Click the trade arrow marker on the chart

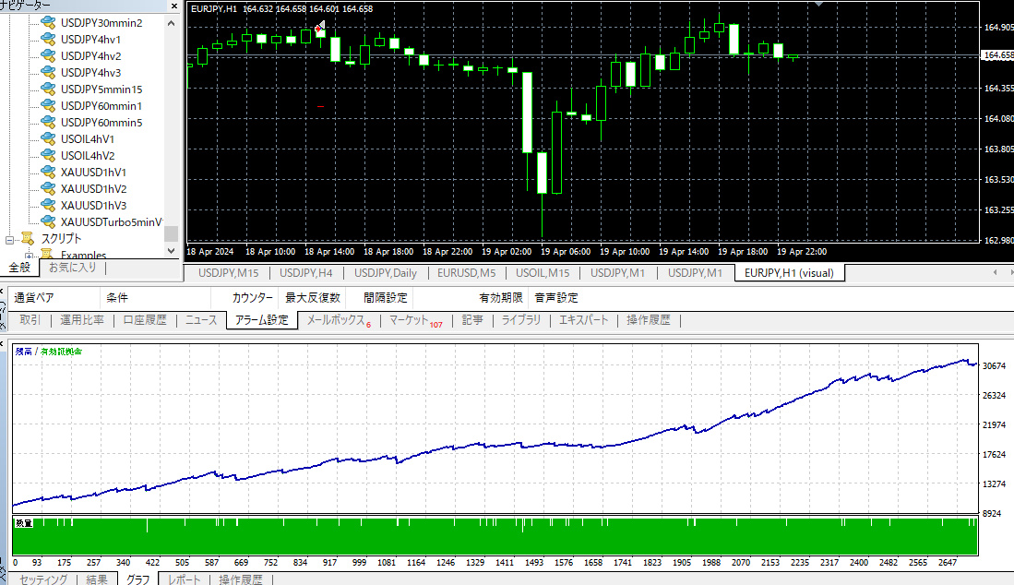pyautogui.click(x=319, y=27)
